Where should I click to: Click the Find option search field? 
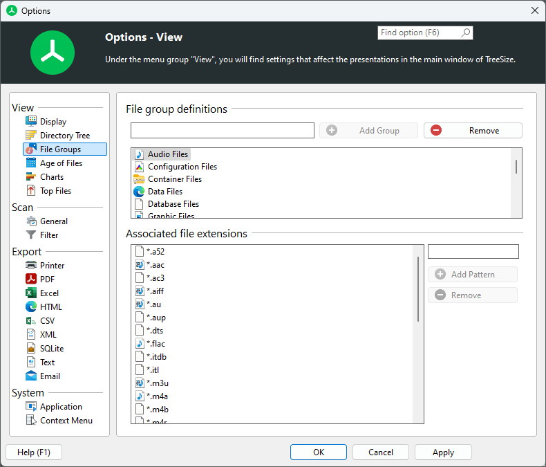(x=419, y=33)
